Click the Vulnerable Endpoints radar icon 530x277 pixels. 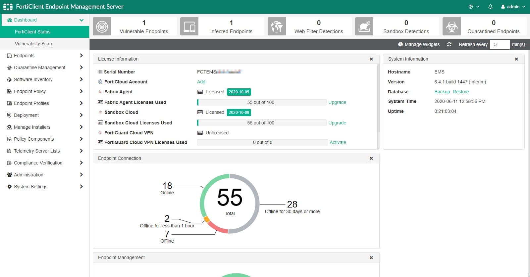[102, 26]
